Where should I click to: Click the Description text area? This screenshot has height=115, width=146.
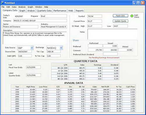coord(35,38)
